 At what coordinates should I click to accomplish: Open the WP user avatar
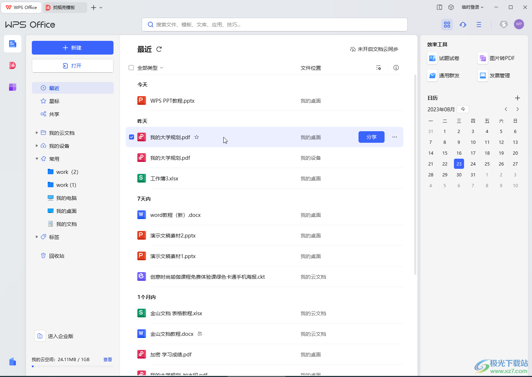click(519, 24)
